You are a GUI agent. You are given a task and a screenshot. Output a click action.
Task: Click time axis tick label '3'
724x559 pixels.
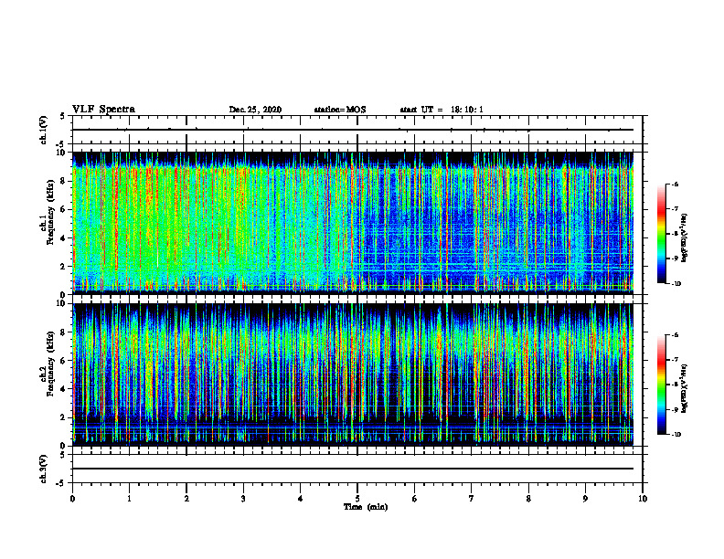243,499
